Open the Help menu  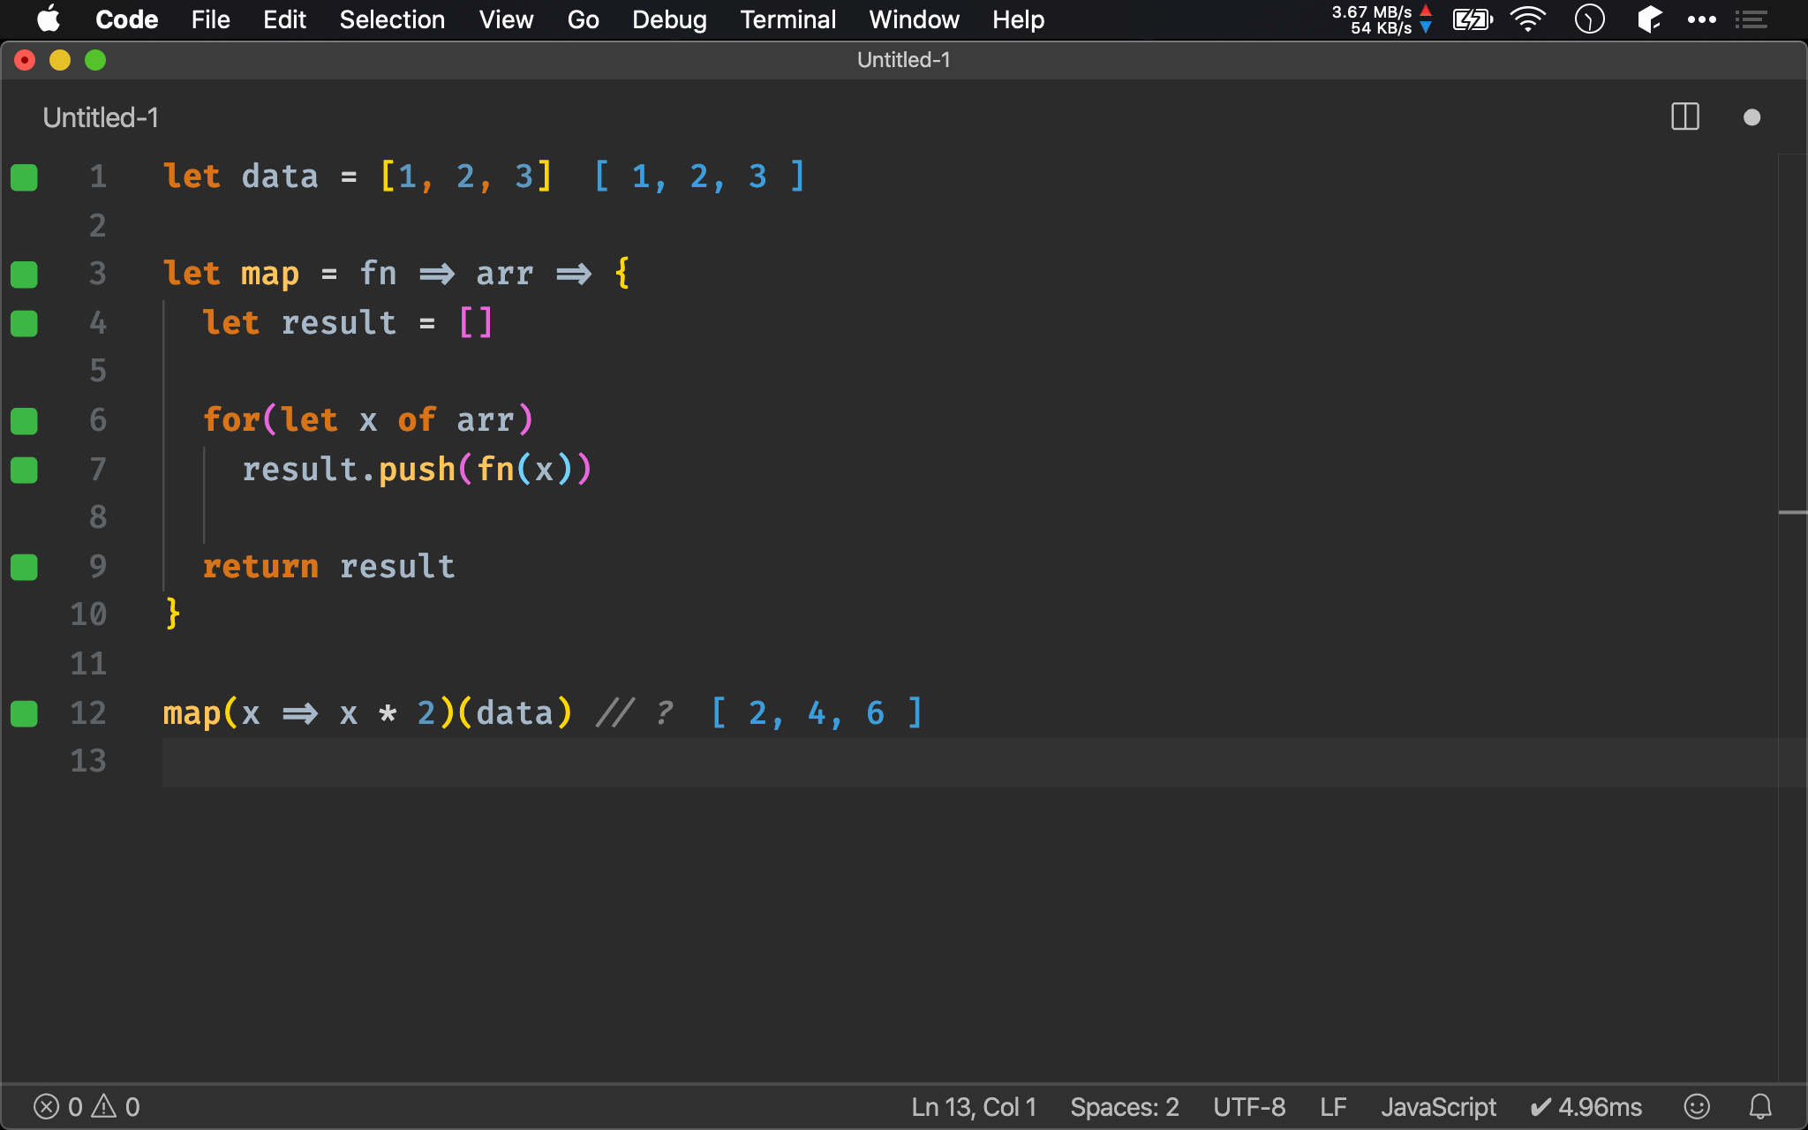pyautogui.click(x=1018, y=19)
